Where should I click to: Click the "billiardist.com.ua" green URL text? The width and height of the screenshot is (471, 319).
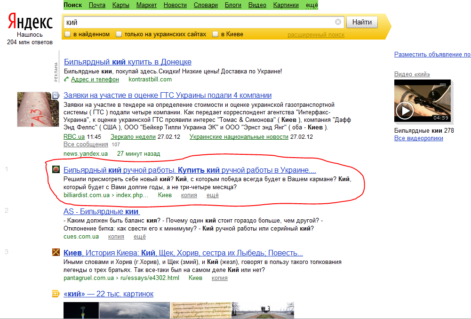click(87, 195)
